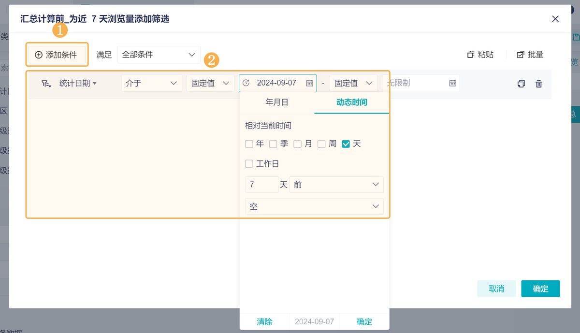Open the 介于 operator dropdown
Screen dimensions: 580x333
click(x=151, y=83)
